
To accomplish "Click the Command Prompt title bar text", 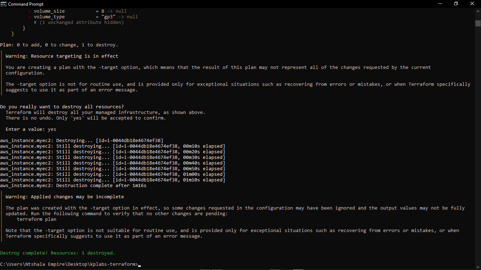I will coord(26,4).
